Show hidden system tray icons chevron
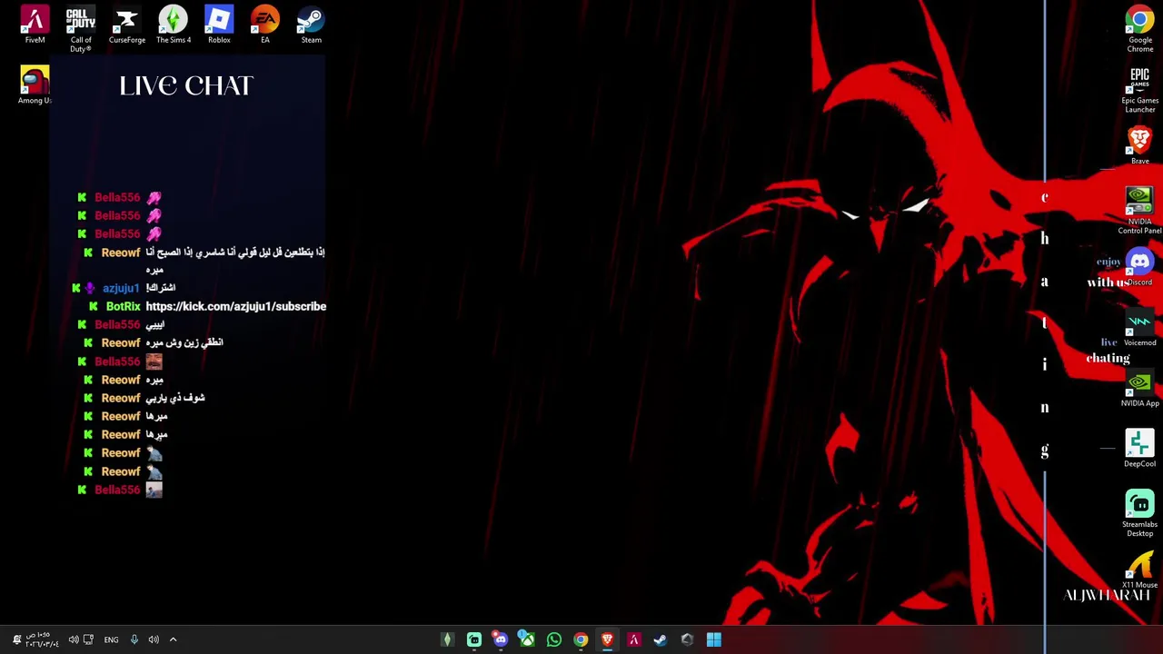Image resolution: width=1163 pixels, height=654 pixels. 173,639
